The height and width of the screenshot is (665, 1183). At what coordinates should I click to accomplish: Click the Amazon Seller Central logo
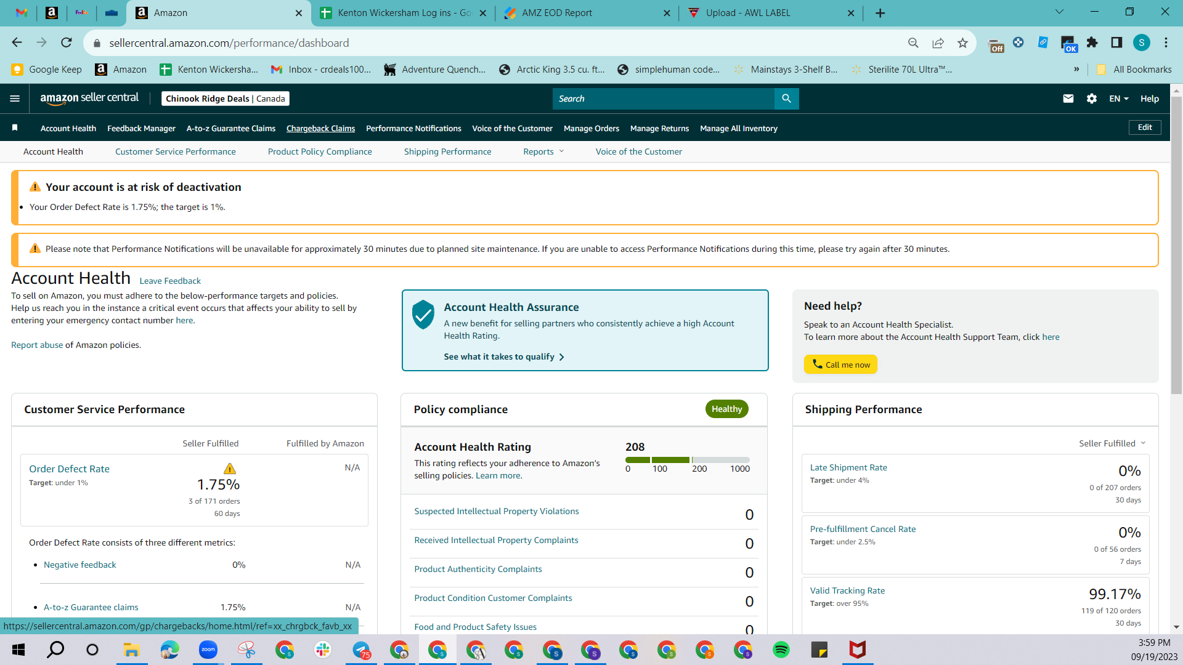tap(89, 99)
